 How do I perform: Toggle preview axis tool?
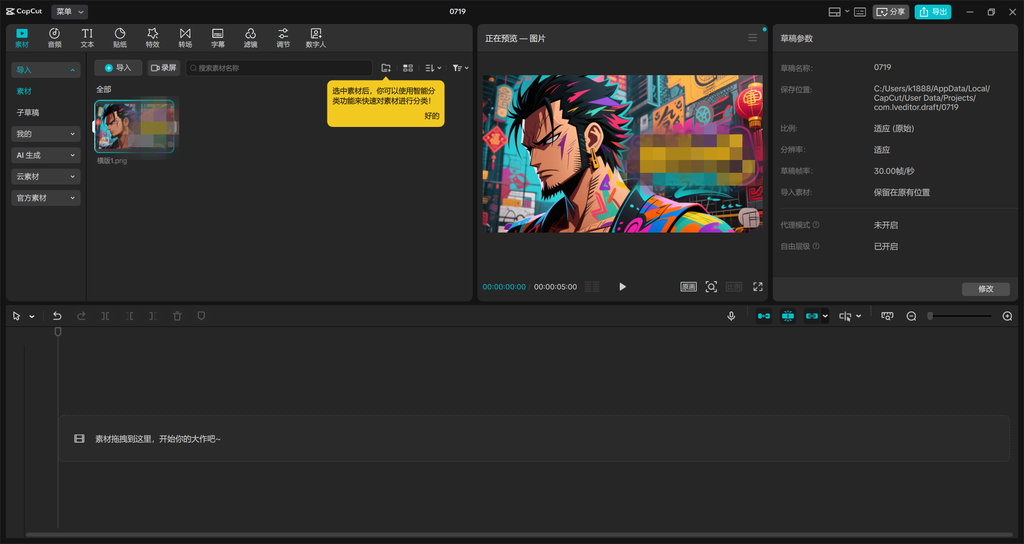[x=845, y=316]
